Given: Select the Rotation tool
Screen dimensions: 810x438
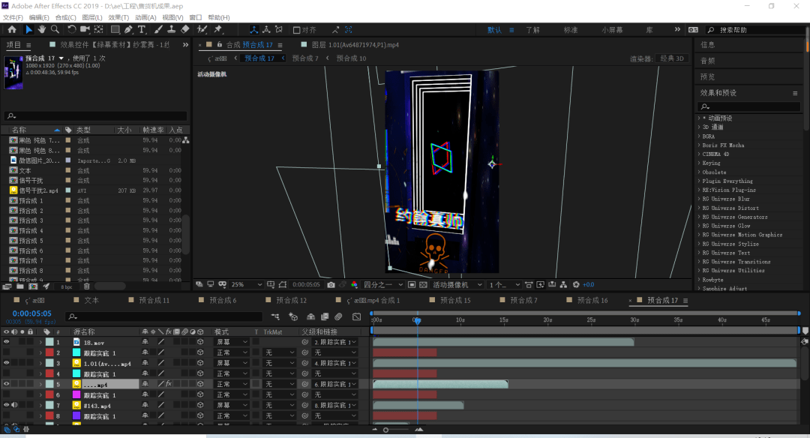Looking at the screenshot, I should [71, 30].
